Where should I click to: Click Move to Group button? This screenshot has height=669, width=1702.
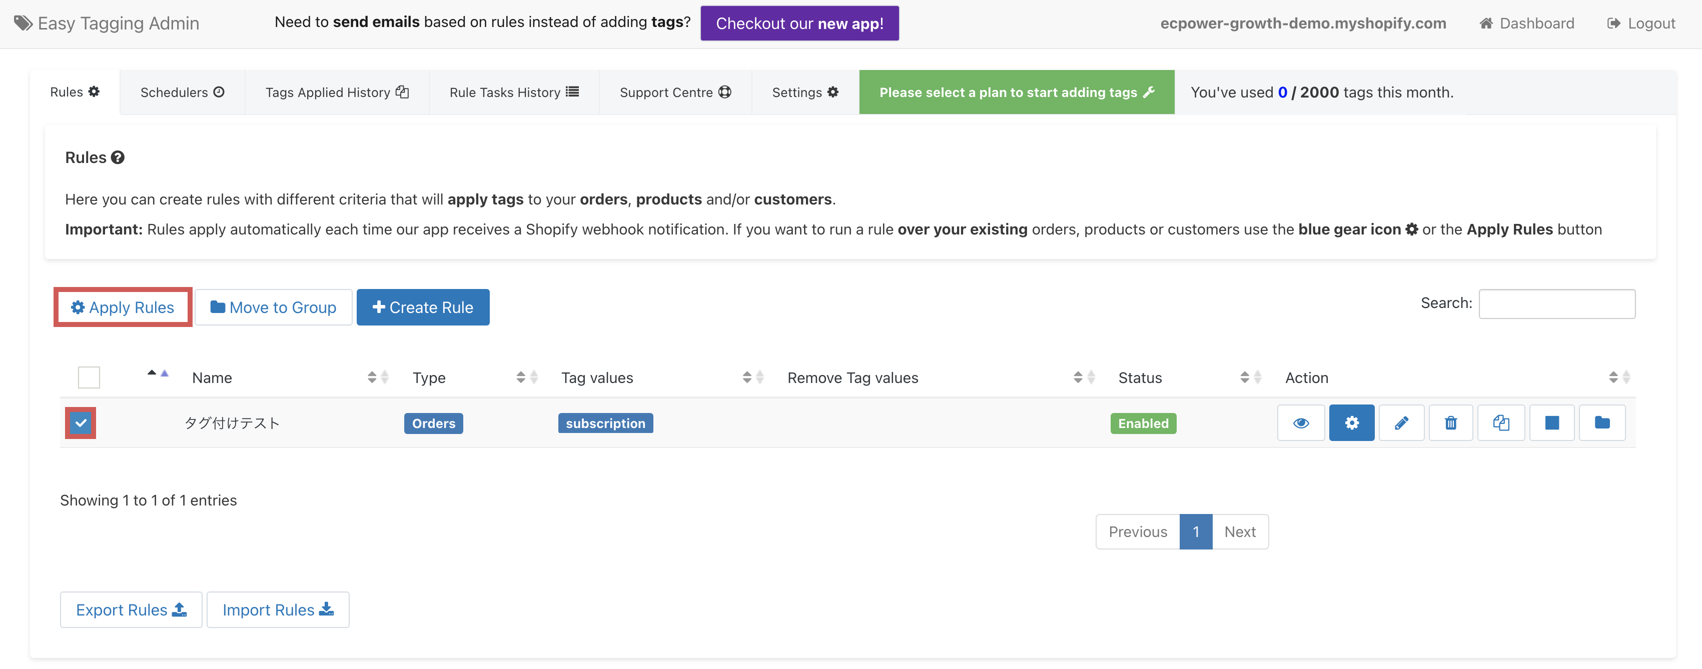coord(273,307)
